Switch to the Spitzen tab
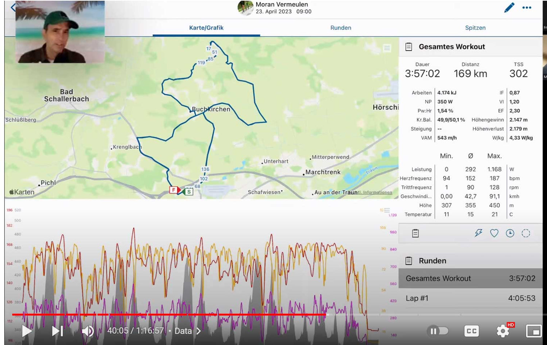Screen dimensions: 547x345 [x=475, y=28]
